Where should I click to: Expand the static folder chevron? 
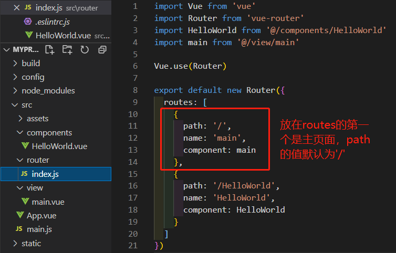click(15, 243)
